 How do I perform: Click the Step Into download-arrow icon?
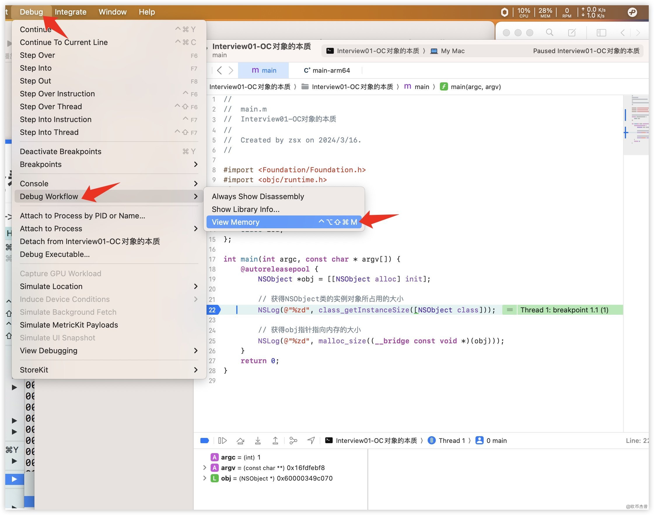click(x=258, y=441)
